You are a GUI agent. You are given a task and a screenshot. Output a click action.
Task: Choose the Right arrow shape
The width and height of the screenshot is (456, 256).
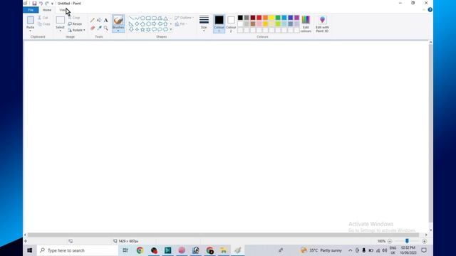tap(154, 23)
